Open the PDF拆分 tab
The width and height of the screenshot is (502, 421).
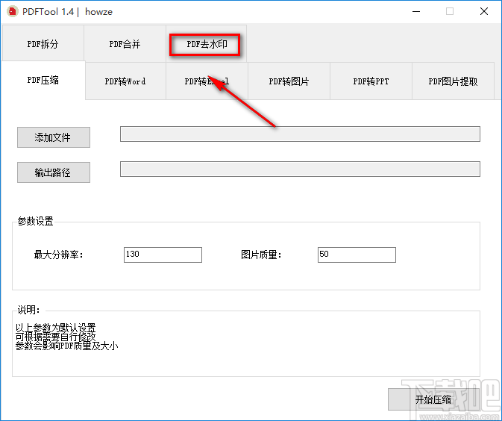pos(43,43)
